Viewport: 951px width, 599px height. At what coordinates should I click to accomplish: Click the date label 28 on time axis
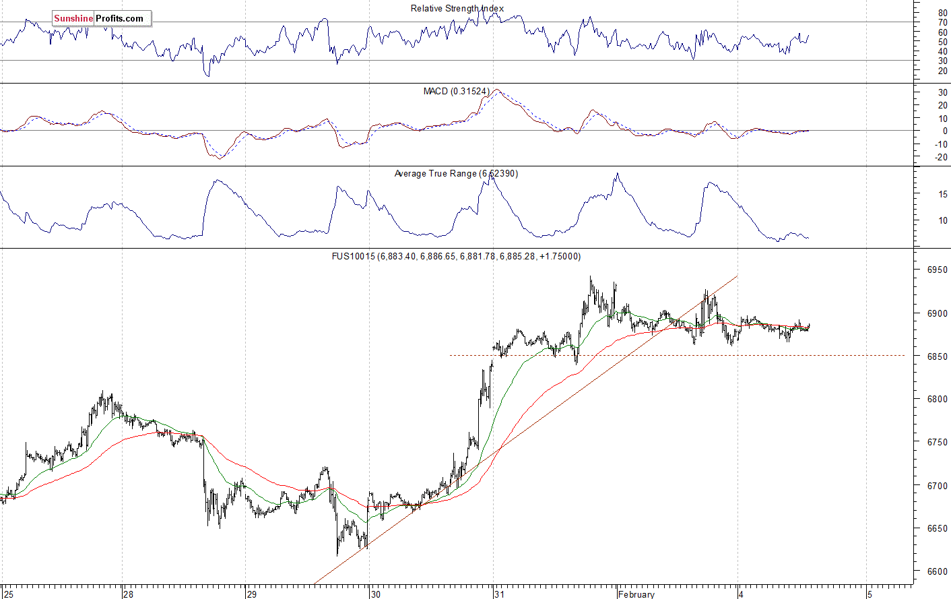pyautogui.click(x=129, y=594)
